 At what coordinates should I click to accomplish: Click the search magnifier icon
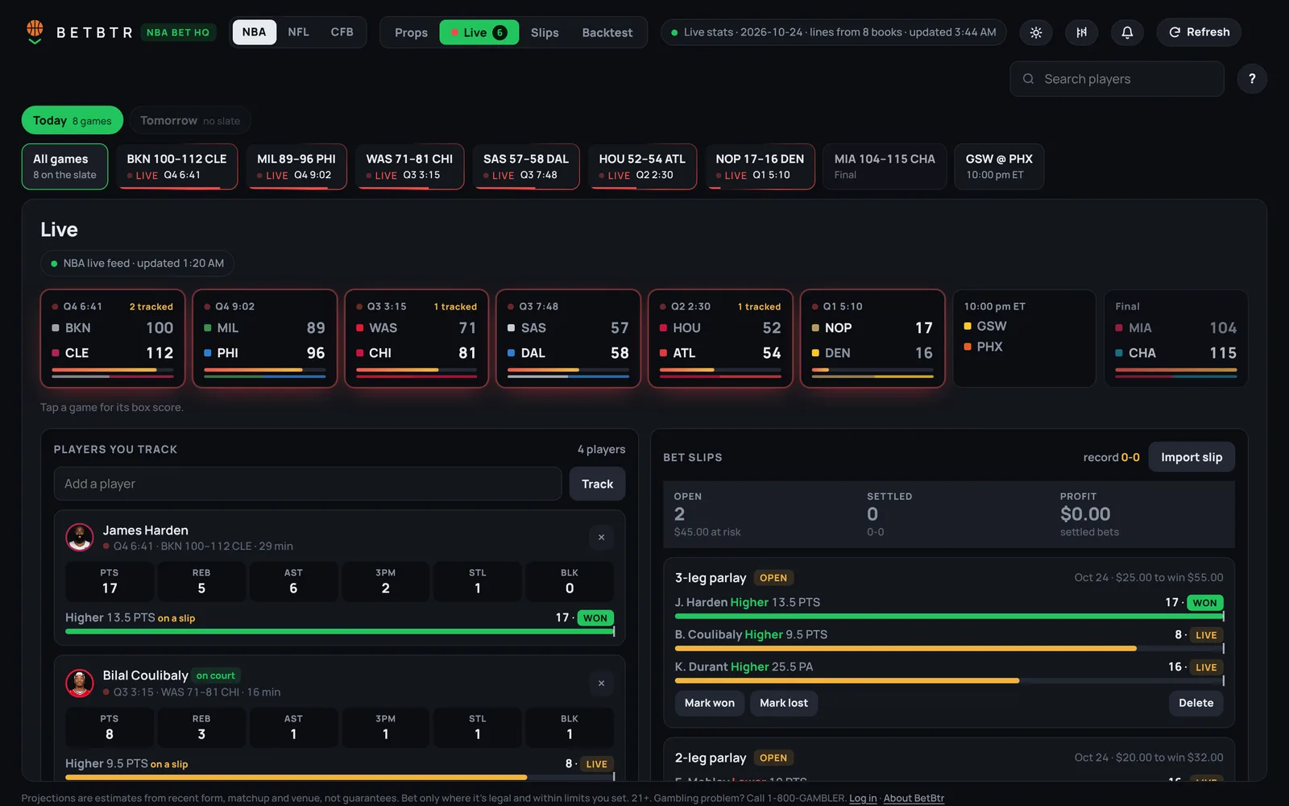click(x=1028, y=79)
